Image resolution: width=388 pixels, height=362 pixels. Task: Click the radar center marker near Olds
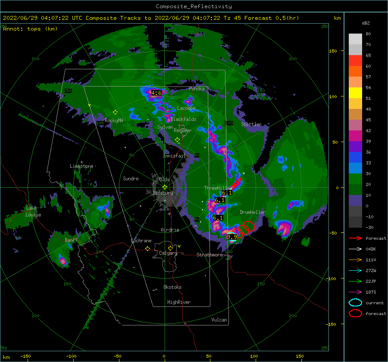tap(165, 187)
